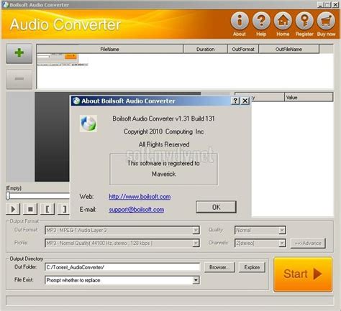
Task: Set start marker with left bracket button
Action: [47, 209]
